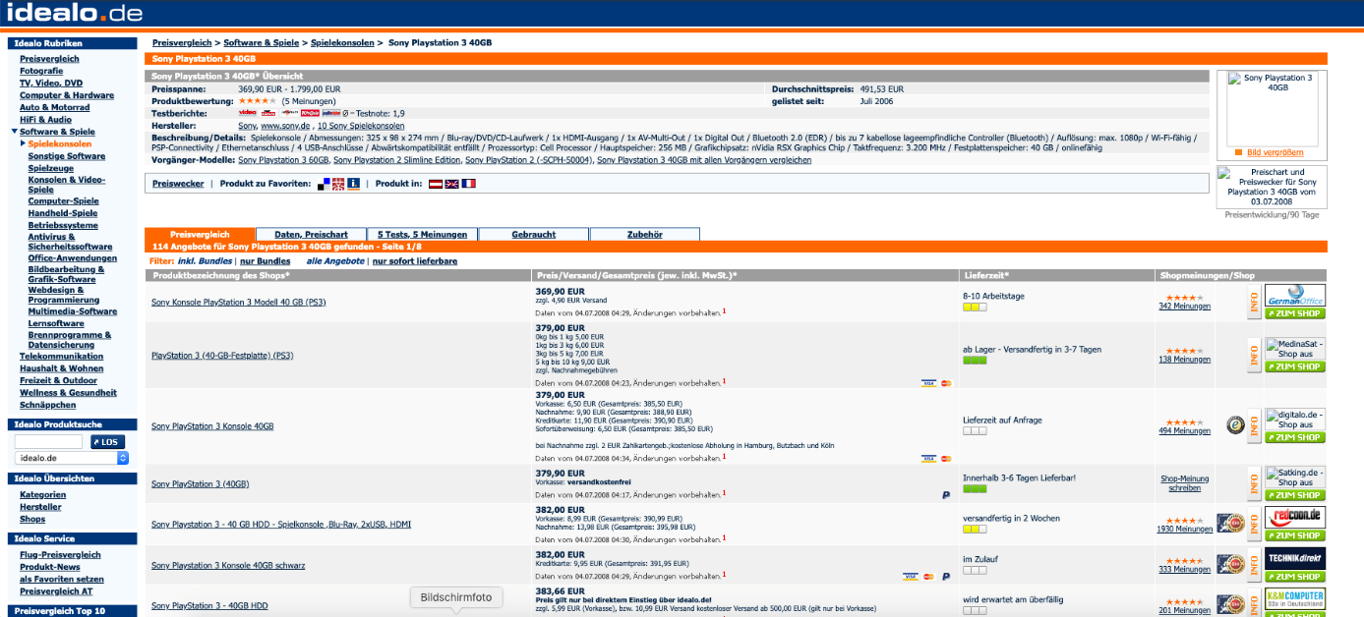Click the INFO icon for GermanOffice offer
Image resolution: width=1364 pixels, height=617 pixels.
pos(1253,302)
